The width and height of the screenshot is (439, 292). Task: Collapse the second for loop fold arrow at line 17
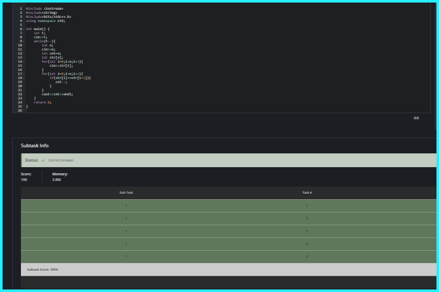(x=24, y=74)
